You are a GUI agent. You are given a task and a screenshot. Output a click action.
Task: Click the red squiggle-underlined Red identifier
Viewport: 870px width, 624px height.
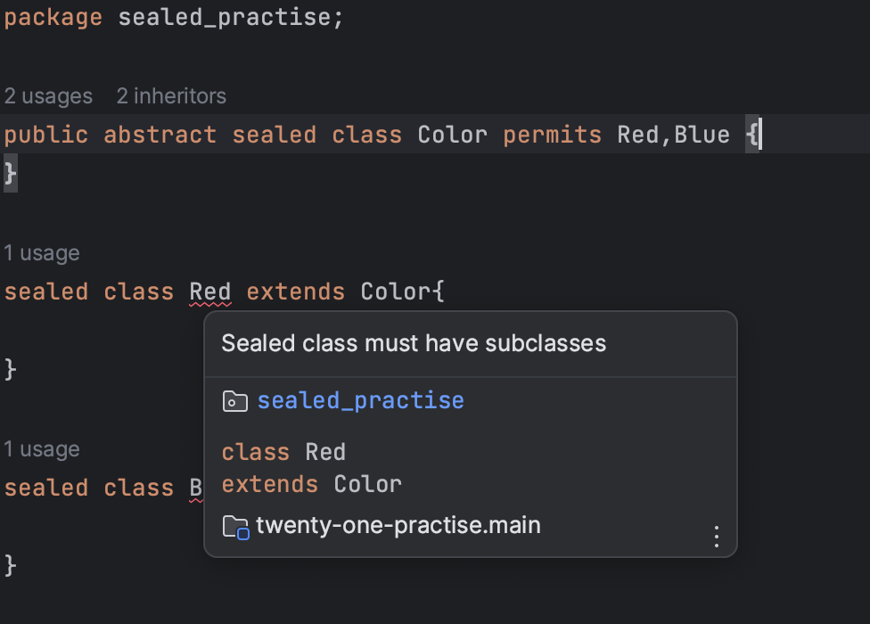[x=209, y=291]
